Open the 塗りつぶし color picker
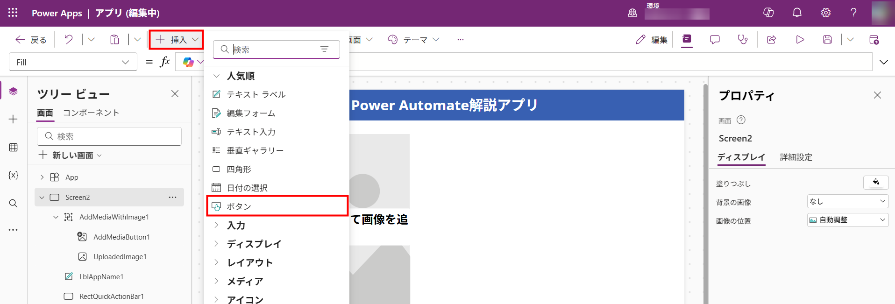The image size is (895, 304). 875,183
